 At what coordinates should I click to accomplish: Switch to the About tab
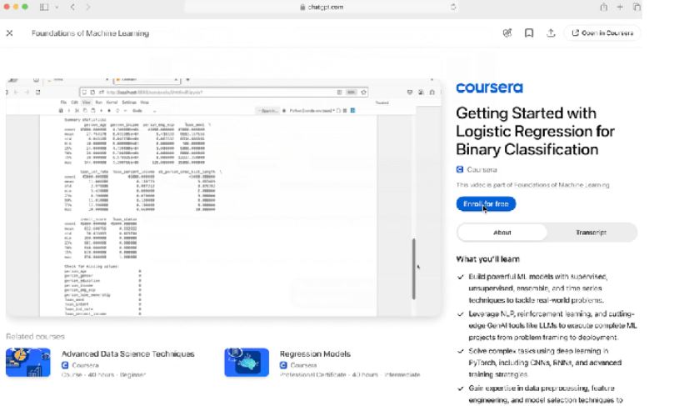(502, 233)
